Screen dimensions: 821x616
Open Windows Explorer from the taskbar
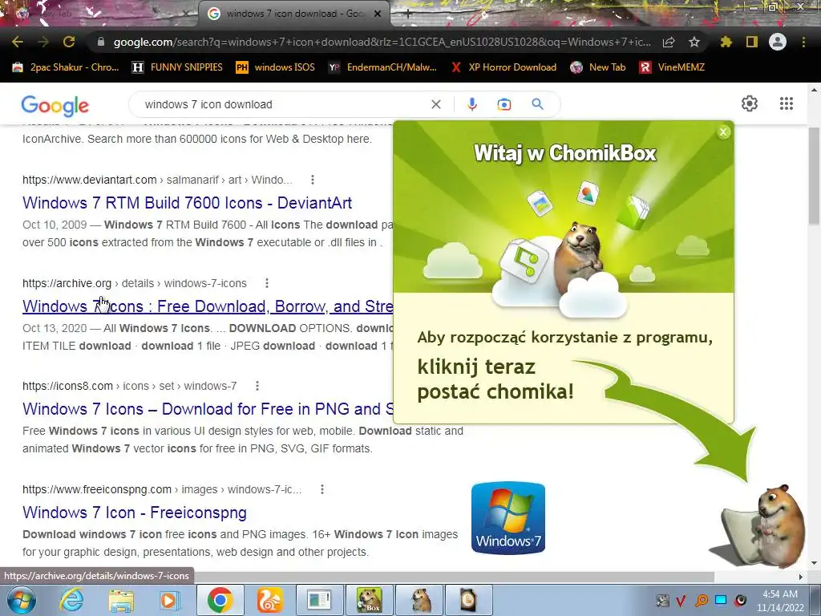[x=121, y=600]
